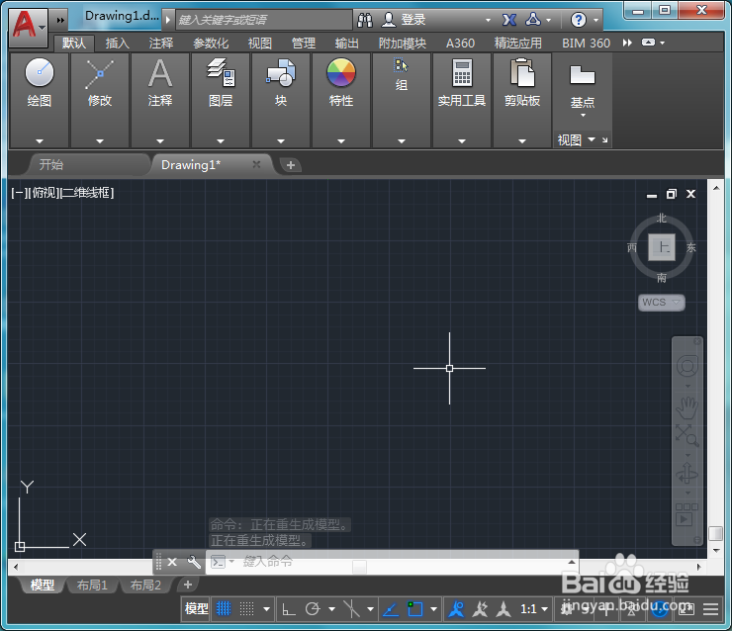Switch to the 参数化 (Parametric) ribbon tab
Image resolution: width=732 pixels, height=631 pixels.
pyautogui.click(x=211, y=43)
